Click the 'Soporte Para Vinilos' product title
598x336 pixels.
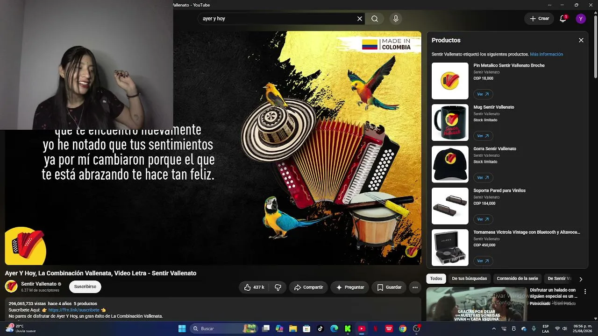499,190
